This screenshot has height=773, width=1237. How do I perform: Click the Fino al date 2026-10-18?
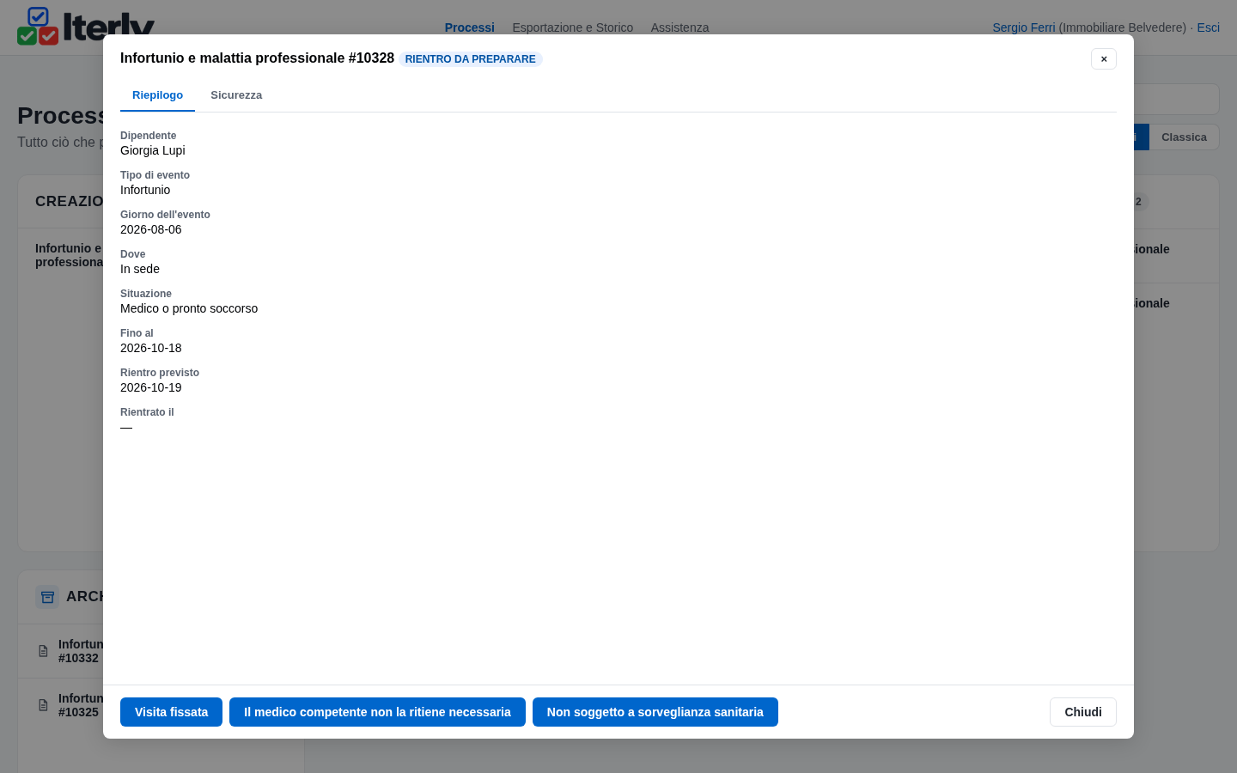[x=151, y=348]
